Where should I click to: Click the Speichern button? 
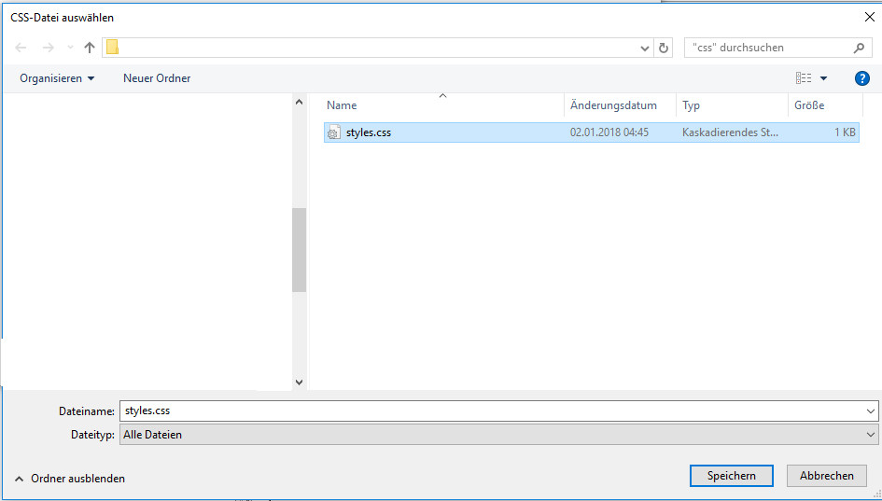pyautogui.click(x=731, y=476)
